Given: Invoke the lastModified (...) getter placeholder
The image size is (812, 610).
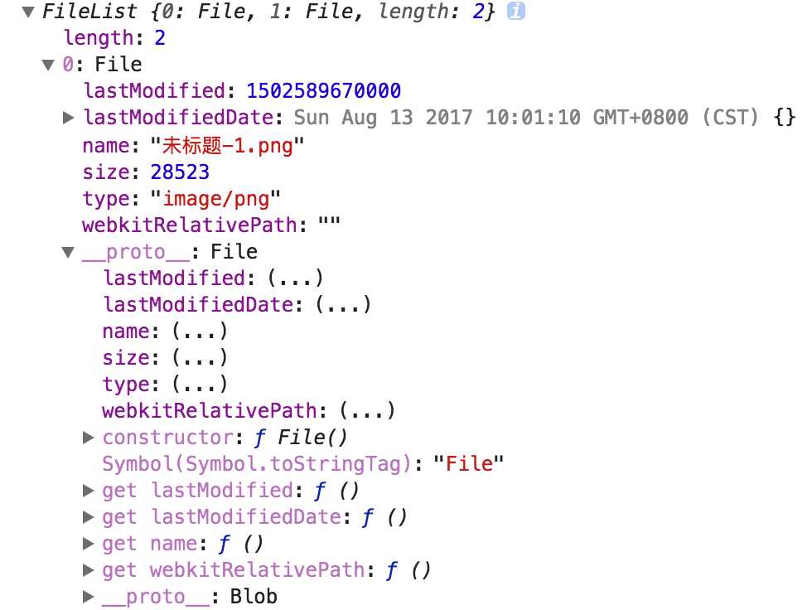Looking at the screenshot, I should click(x=296, y=278).
